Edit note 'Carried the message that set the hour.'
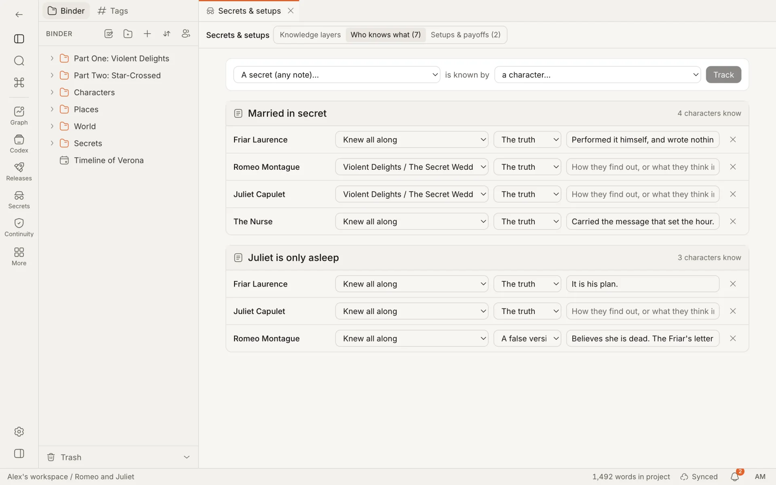The image size is (776, 485). (x=642, y=221)
